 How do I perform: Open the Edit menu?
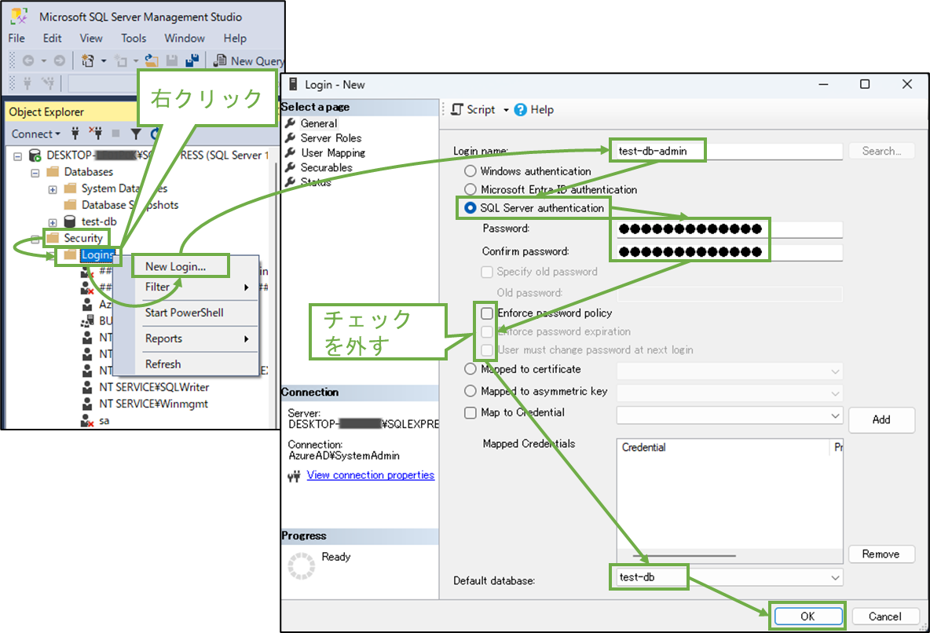click(52, 38)
